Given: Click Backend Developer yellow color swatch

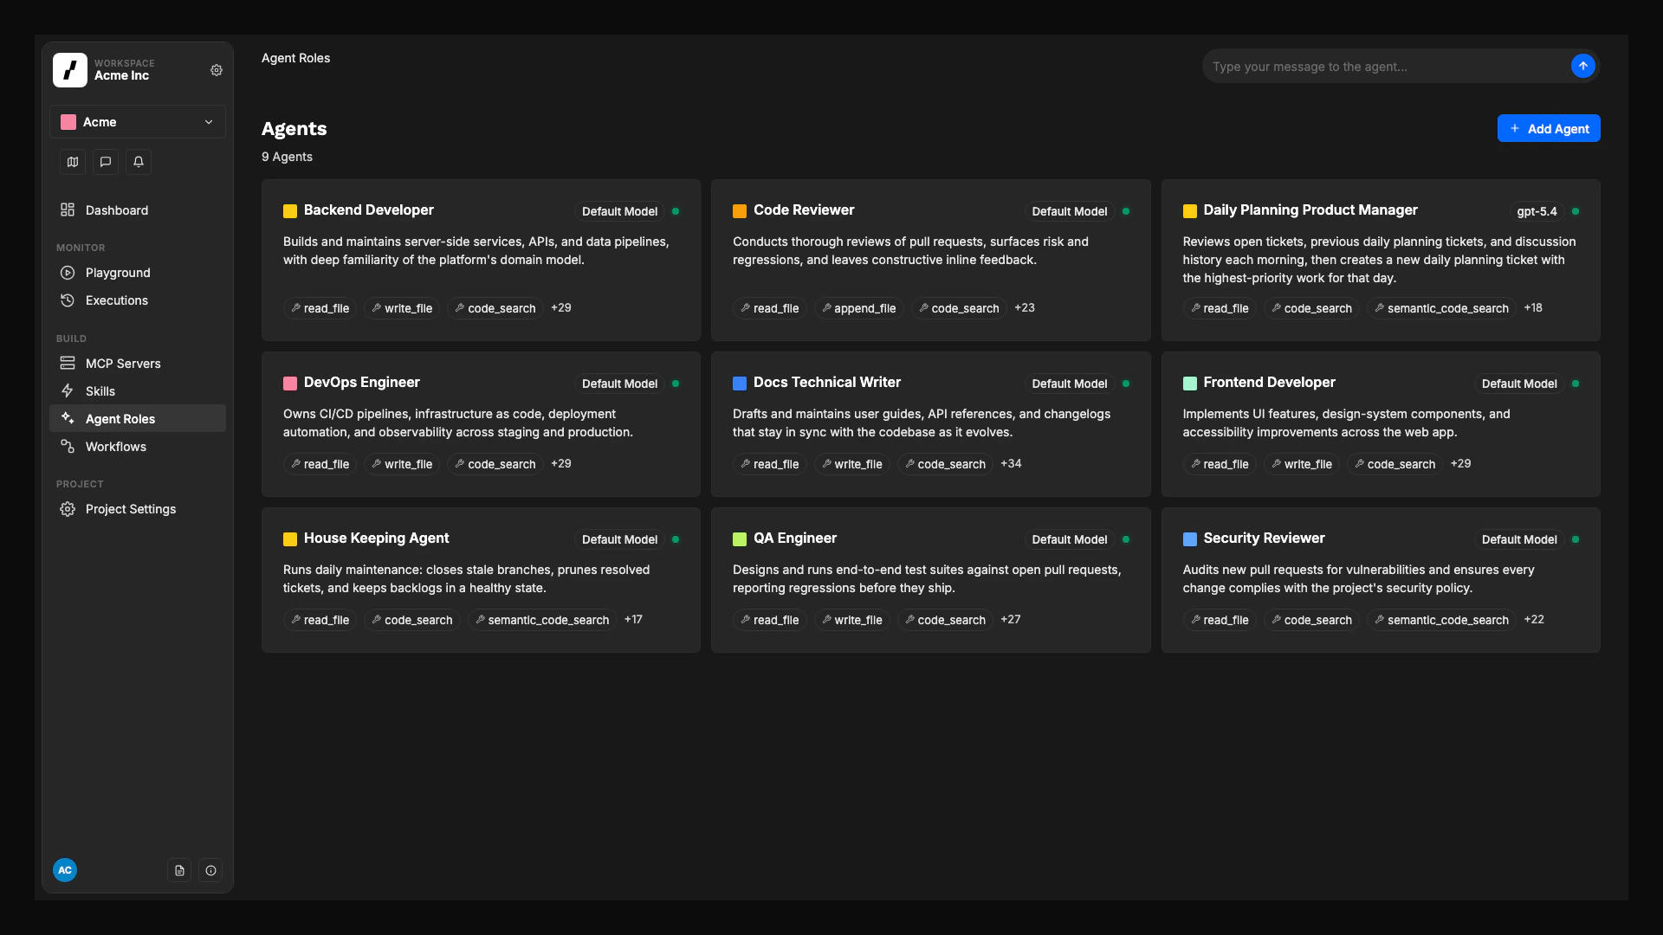Looking at the screenshot, I should click(290, 211).
